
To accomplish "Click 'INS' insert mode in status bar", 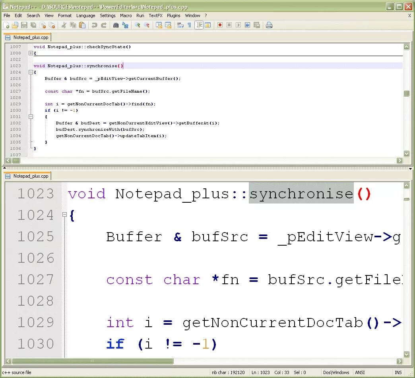I will [x=398, y=372].
